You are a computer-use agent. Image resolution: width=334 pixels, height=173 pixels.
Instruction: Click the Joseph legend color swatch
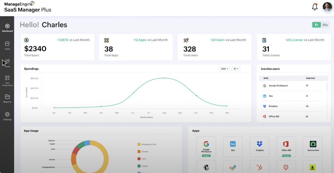139,166
